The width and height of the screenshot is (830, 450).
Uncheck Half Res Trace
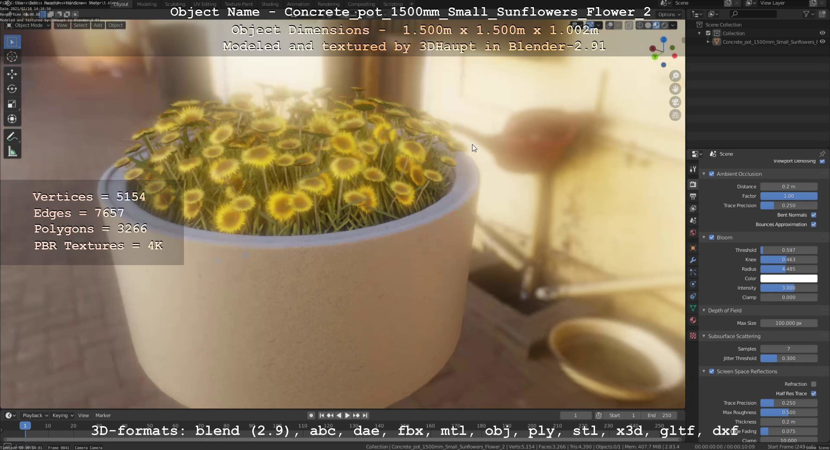coord(814,394)
